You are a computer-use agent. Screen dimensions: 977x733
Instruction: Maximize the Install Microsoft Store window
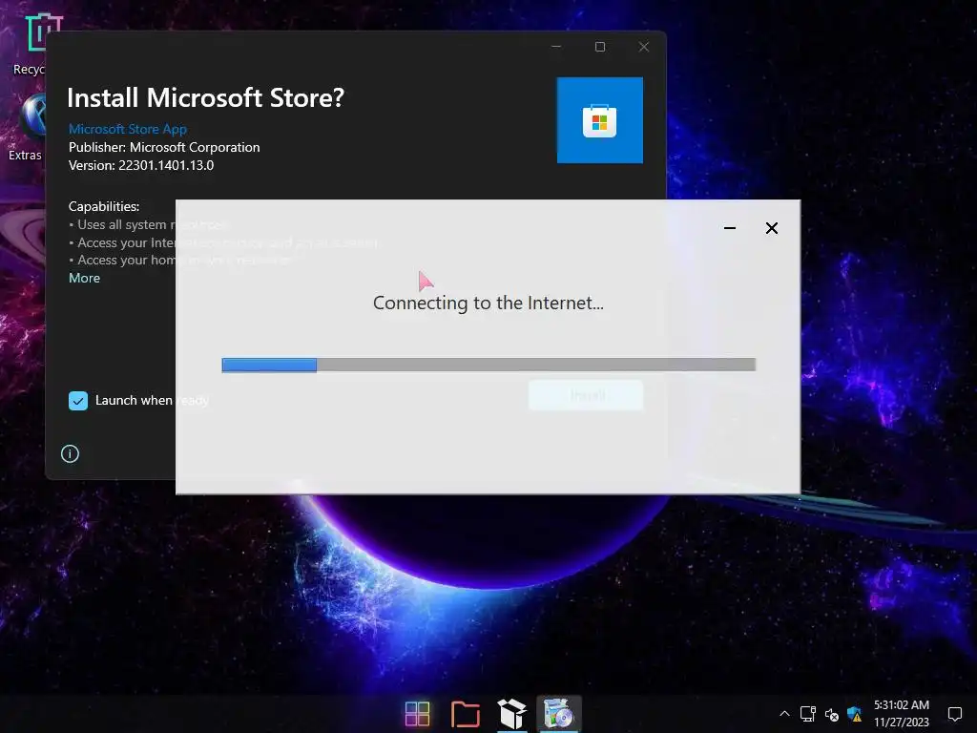(x=600, y=47)
